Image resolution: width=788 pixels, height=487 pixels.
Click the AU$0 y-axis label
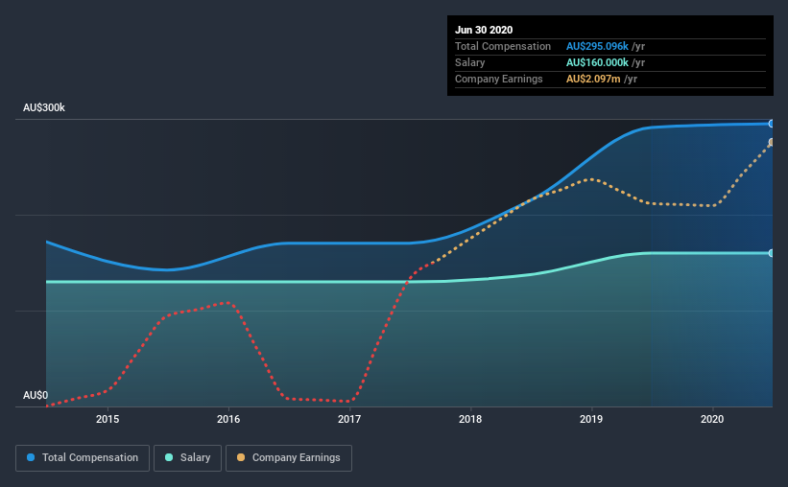(36, 395)
